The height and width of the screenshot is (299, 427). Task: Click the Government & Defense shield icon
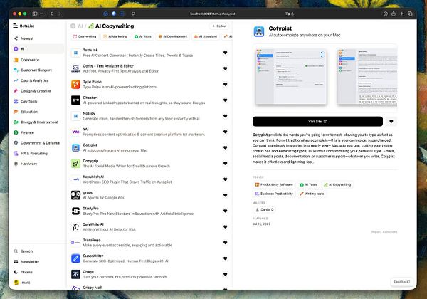16,143
